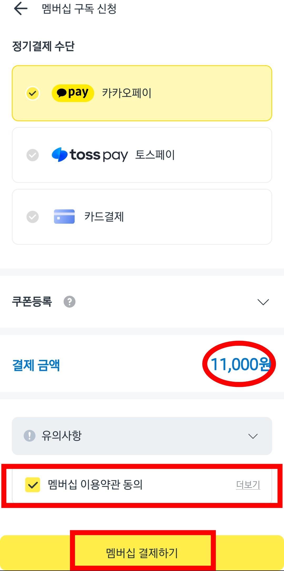Tap the 토스페이 text label

click(x=155, y=155)
